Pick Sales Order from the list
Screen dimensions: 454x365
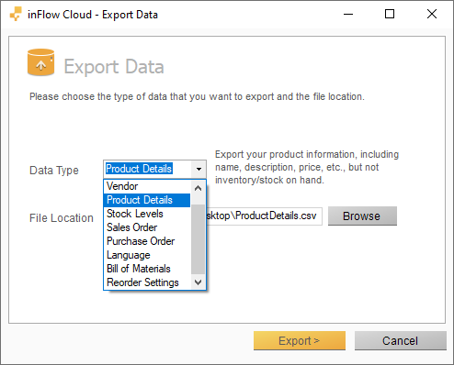pos(147,227)
